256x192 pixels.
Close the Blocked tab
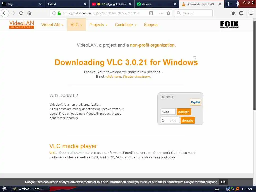(85, 4)
